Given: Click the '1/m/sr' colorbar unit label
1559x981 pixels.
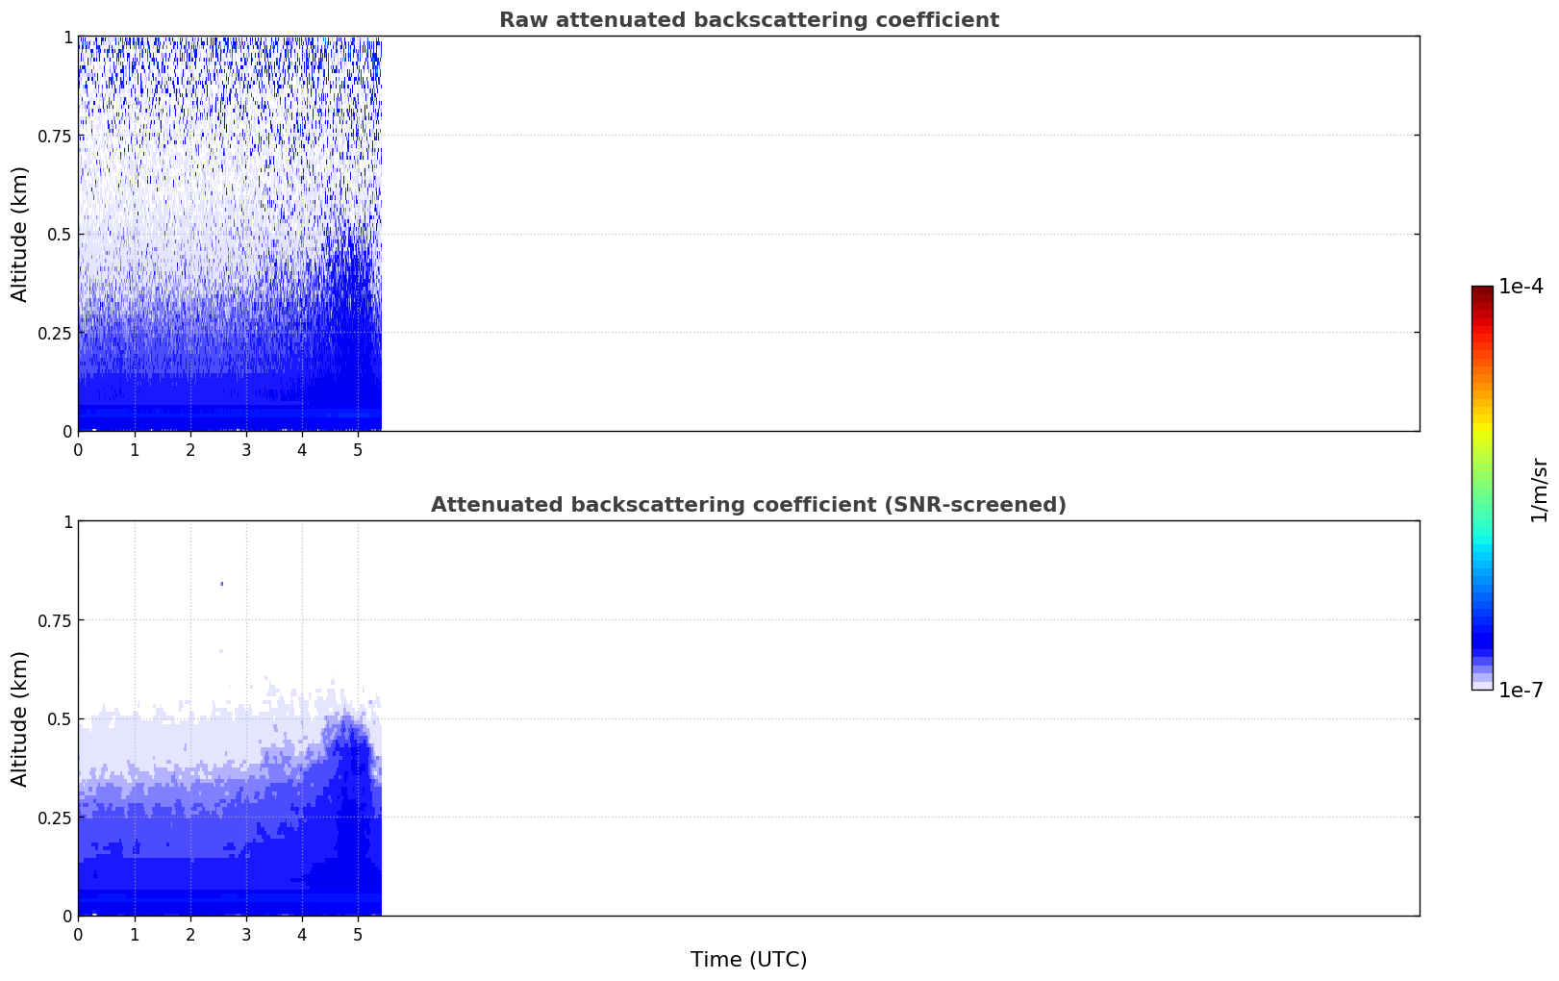Looking at the screenshot, I should (1539, 489).
